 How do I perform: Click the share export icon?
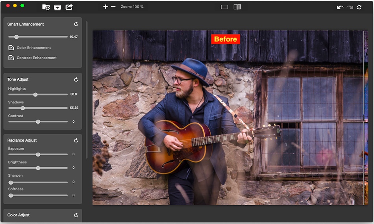point(69,7)
